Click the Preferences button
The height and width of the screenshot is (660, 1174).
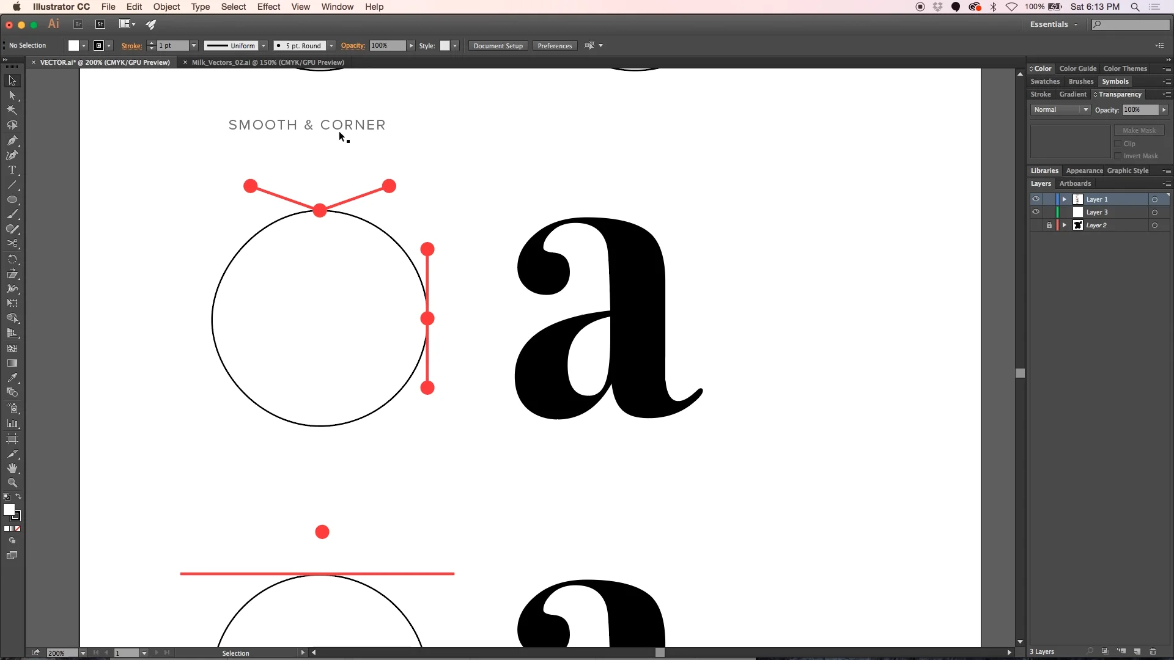555,46
